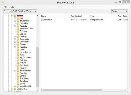The image size is (131, 95).
Task: Click the .thumbnails folder icon
Action: pyautogui.click(x=18, y=21)
